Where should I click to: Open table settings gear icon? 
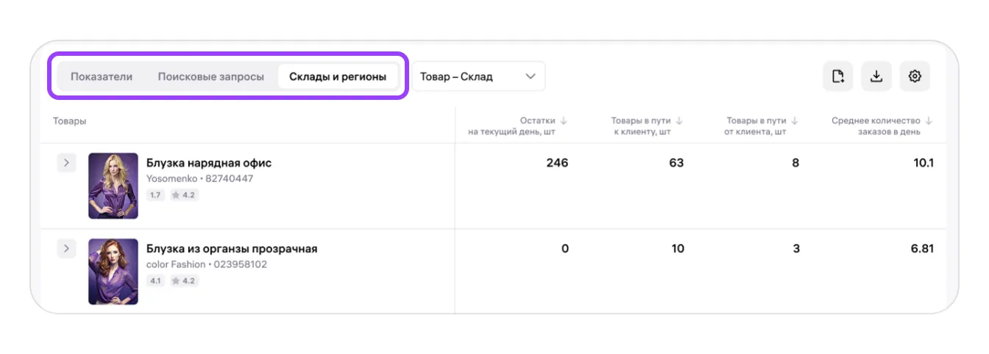(x=915, y=76)
